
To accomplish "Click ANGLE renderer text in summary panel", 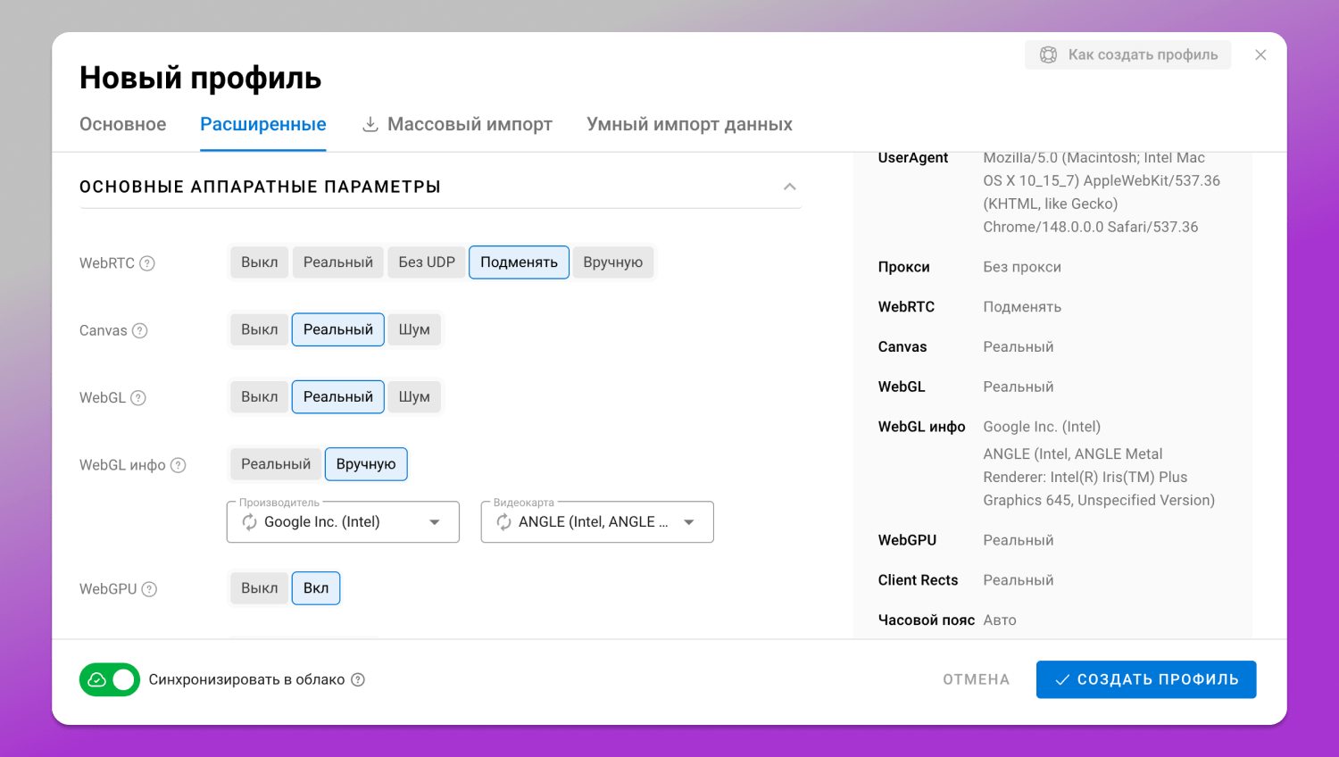I will coord(1099,477).
